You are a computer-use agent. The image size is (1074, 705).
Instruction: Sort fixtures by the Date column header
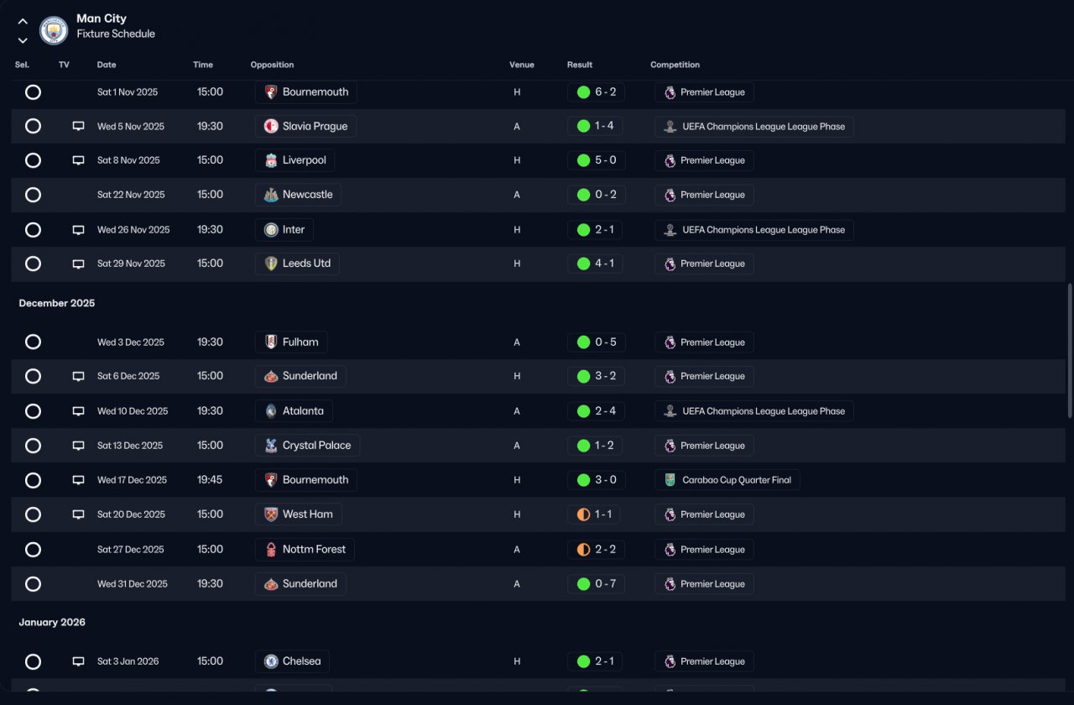point(107,65)
